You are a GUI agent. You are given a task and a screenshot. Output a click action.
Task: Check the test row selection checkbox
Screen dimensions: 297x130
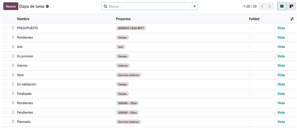click(x=5, y=47)
